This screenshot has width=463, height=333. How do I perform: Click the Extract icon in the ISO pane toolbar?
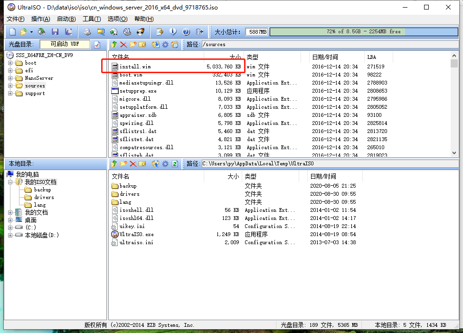click(x=156, y=44)
